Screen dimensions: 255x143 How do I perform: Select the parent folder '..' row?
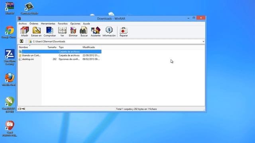click(60, 52)
